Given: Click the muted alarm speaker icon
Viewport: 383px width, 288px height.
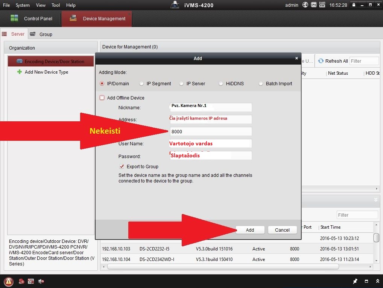Looking at the screenshot, I should click(41, 281).
